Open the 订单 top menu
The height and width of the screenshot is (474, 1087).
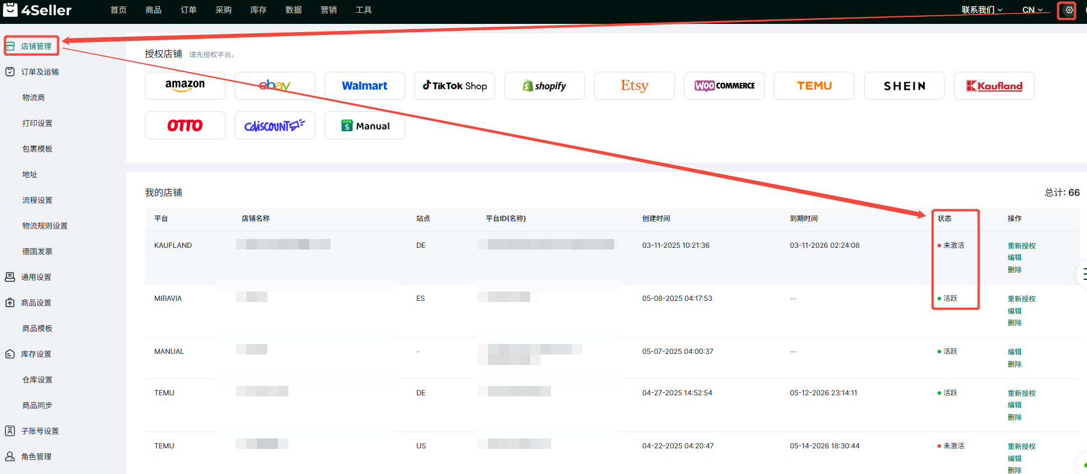pos(189,10)
